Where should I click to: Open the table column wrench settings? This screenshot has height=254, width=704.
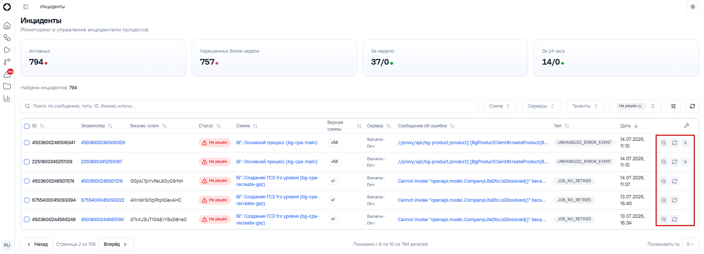coord(686,126)
